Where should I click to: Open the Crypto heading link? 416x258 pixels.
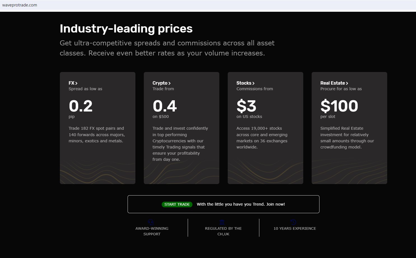[x=160, y=83]
